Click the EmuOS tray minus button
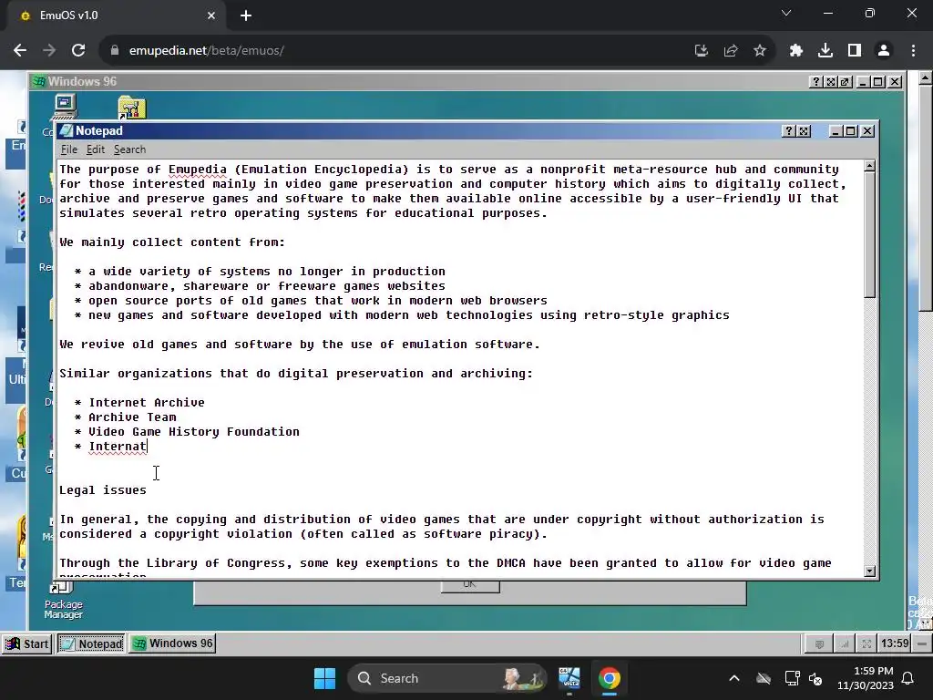This screenshot has height=700, width=933. tap(922, 643)
